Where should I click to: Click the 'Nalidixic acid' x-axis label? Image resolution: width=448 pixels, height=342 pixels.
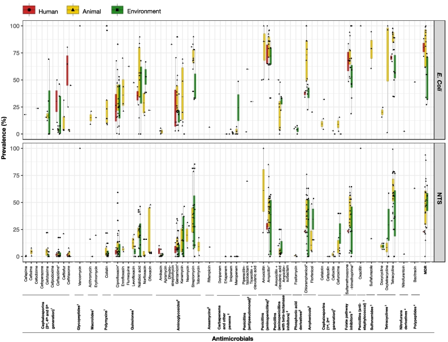pos(139,277)
